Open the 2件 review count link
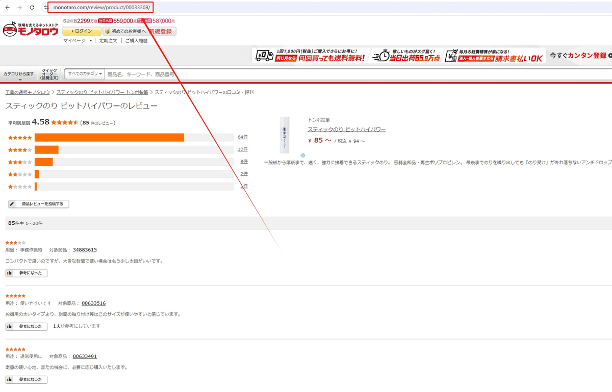 244,174
